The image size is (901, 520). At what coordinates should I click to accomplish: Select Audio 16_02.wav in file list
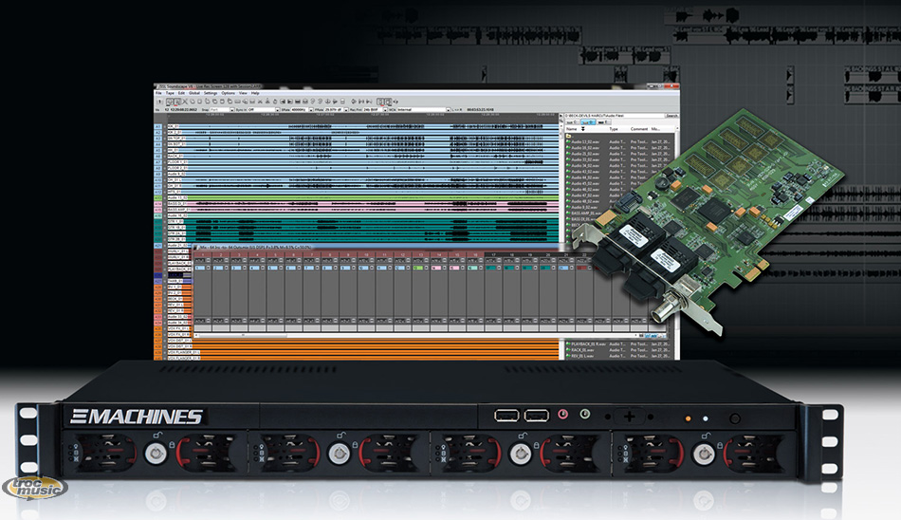pos(585,148)
